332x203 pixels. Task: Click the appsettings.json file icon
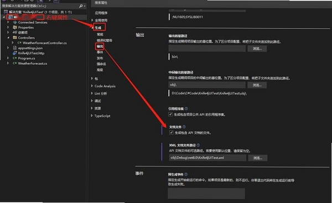(x=15, y=48)
